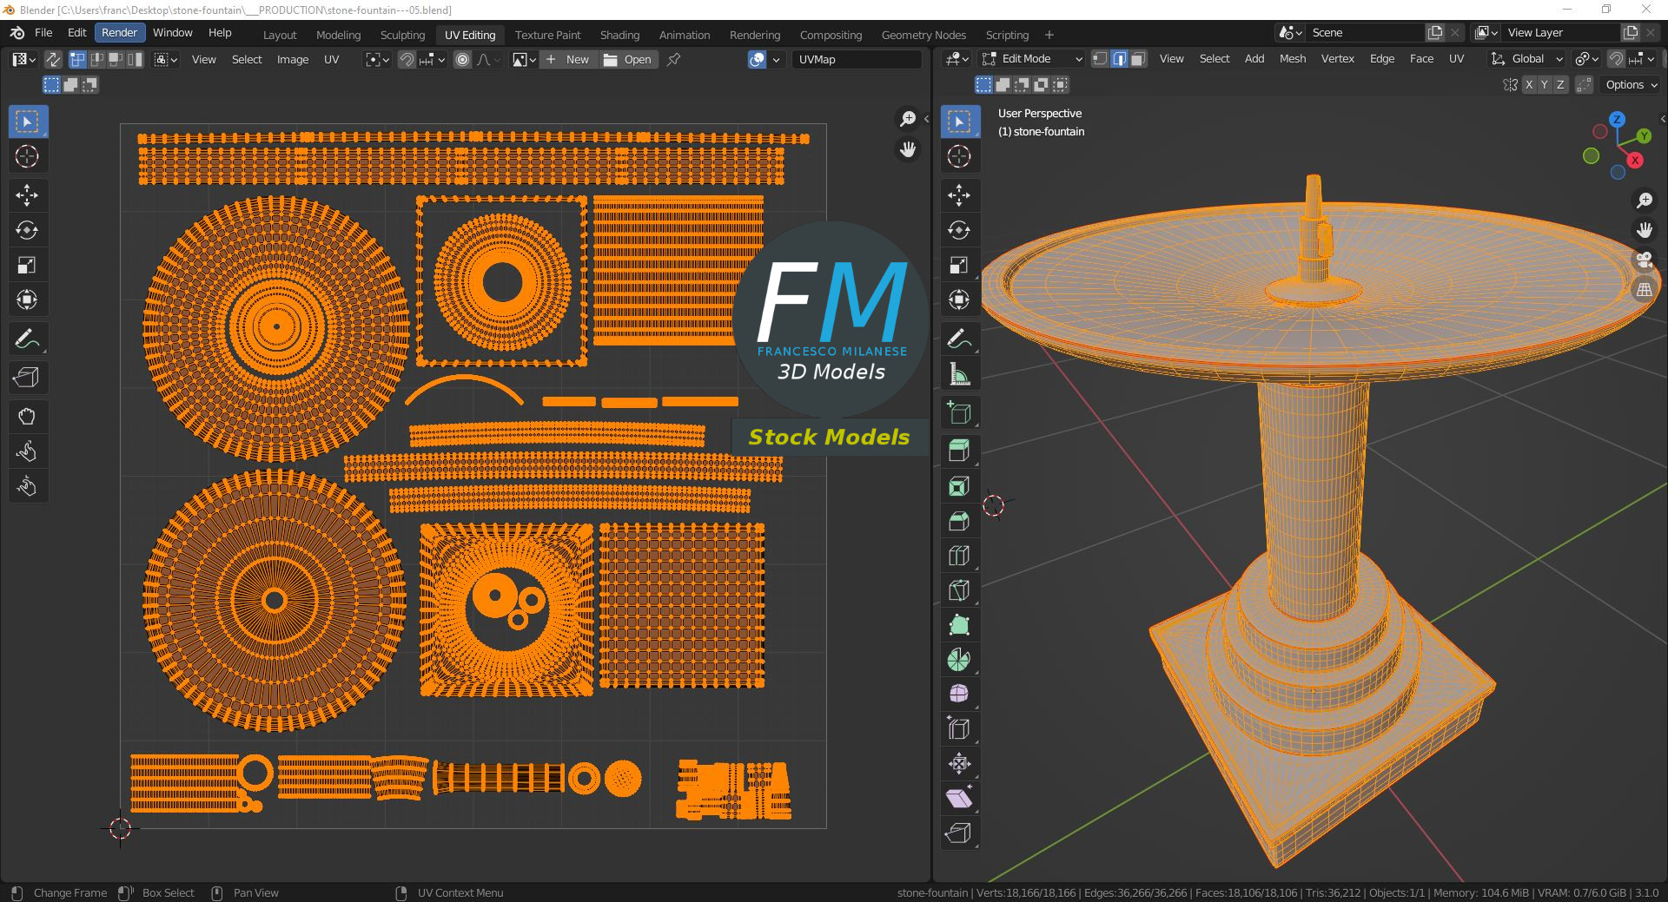Select the Extrude Region tool

(x=958, y=451)
